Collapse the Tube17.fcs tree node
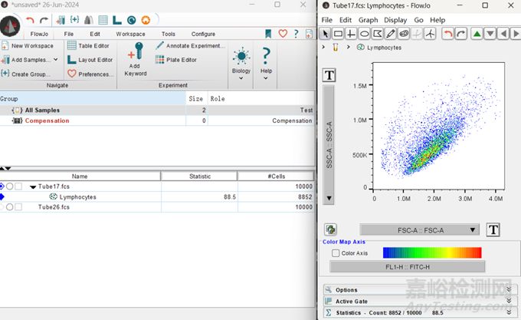This screenshot has width=521, height=320. pyautogui.click(x=33, y=186)
